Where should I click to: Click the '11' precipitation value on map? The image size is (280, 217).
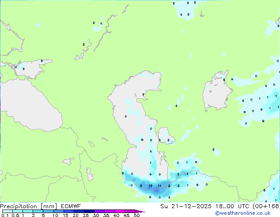[159, 186]
